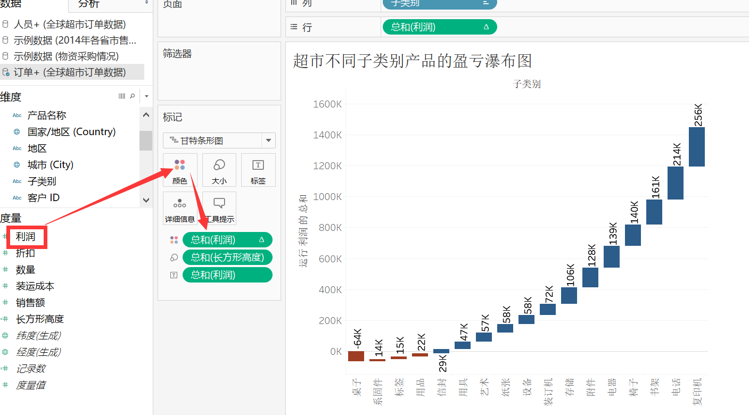Click globe icon next to 纬度(生成)

pos(5,336)
